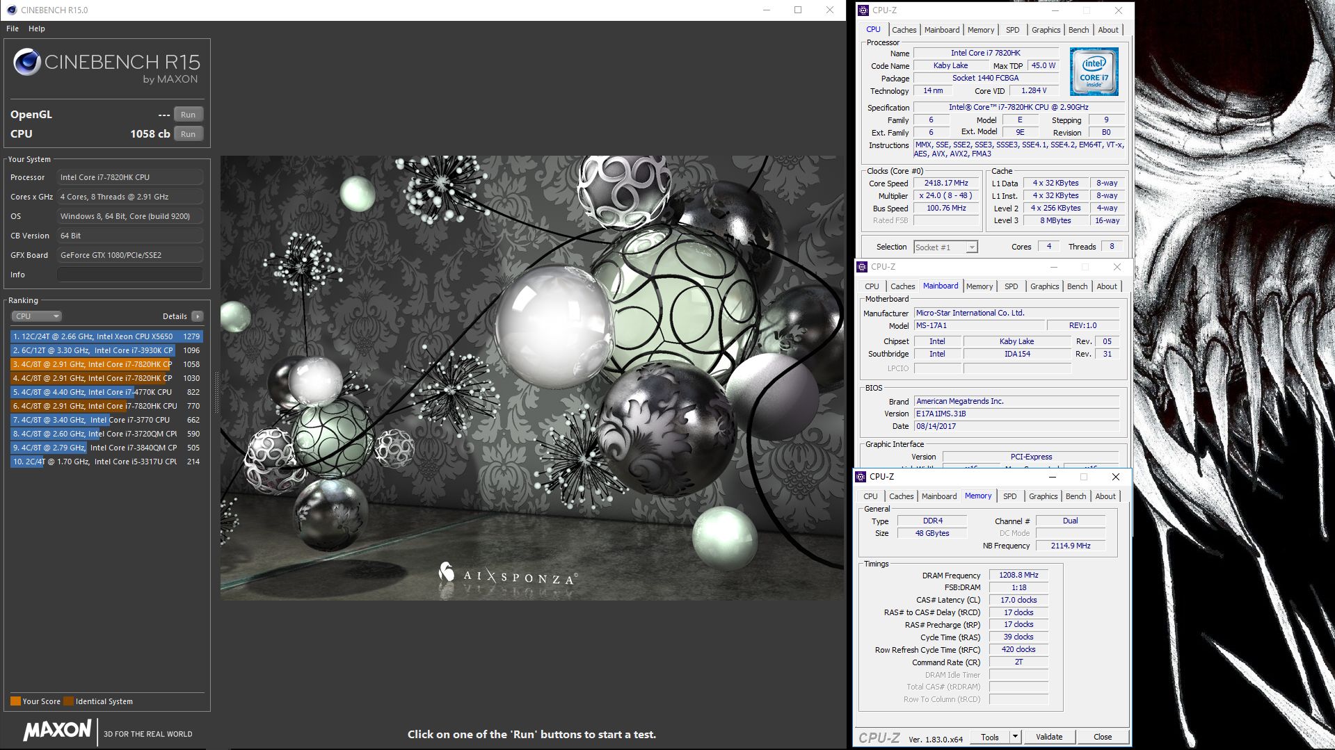Close the CPU-Z Mainboard window

coord(1117,266)
